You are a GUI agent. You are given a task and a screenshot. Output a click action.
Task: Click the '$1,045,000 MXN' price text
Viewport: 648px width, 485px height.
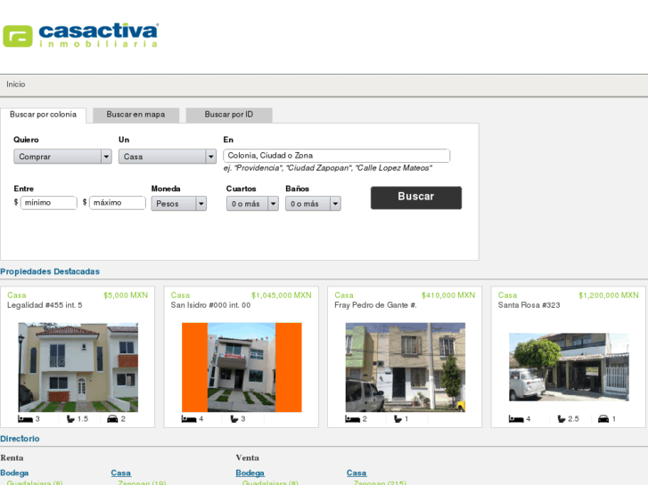click(282, 295)
